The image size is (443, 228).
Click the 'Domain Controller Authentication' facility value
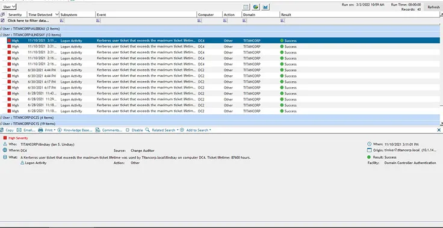[x=410, y=163]
